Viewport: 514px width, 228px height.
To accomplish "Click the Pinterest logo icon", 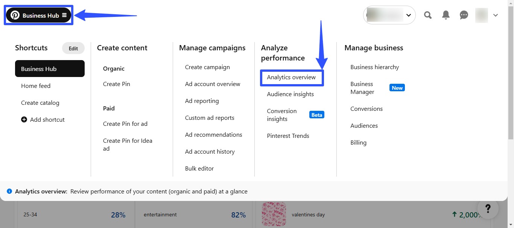I will 15,15.
